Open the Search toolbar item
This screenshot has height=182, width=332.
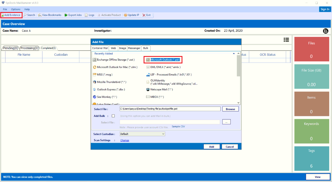(29, 15)
